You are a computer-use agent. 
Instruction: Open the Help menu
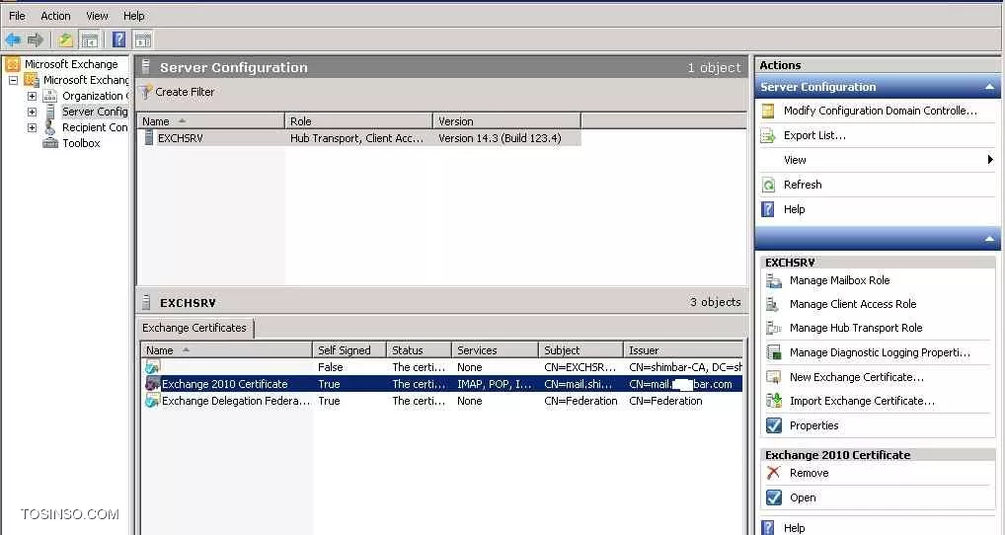tap(134, 16)
